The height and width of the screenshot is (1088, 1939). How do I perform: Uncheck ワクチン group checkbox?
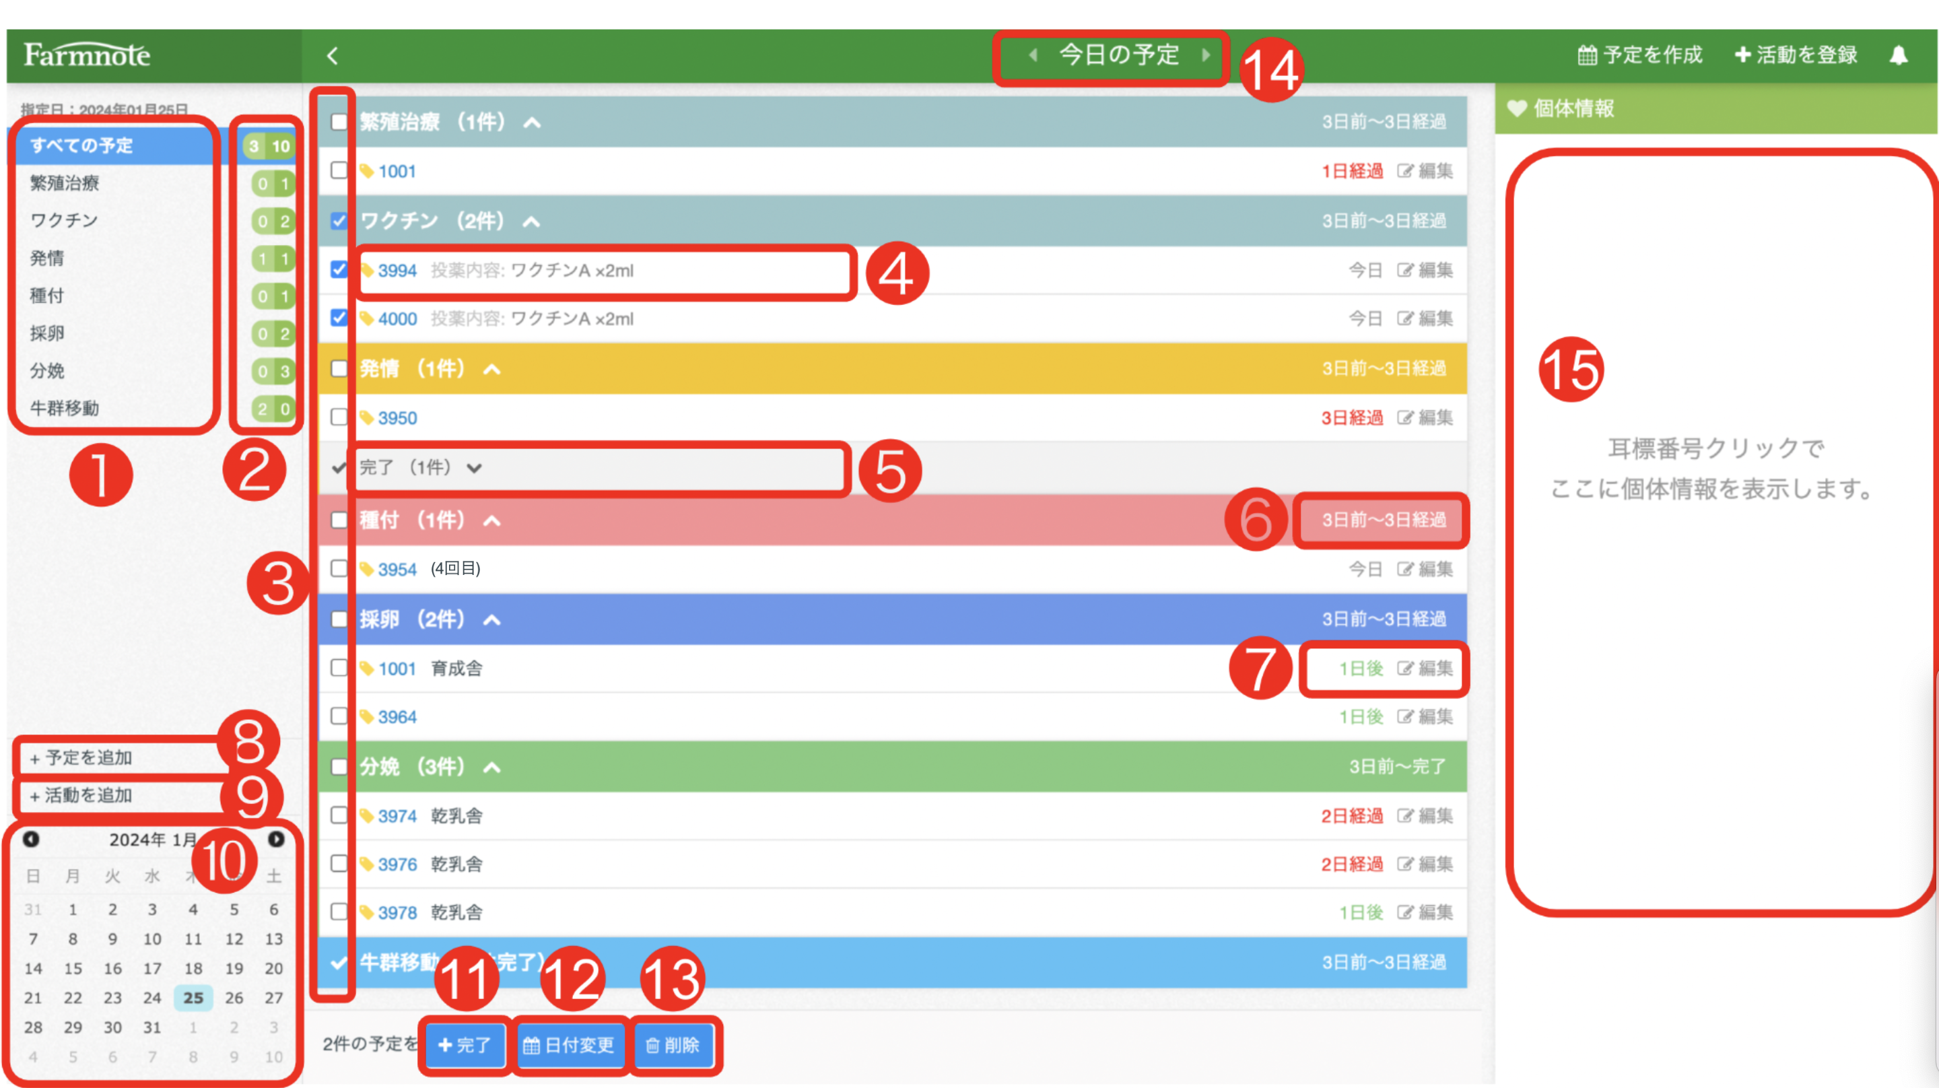click(x=339, y=221)
